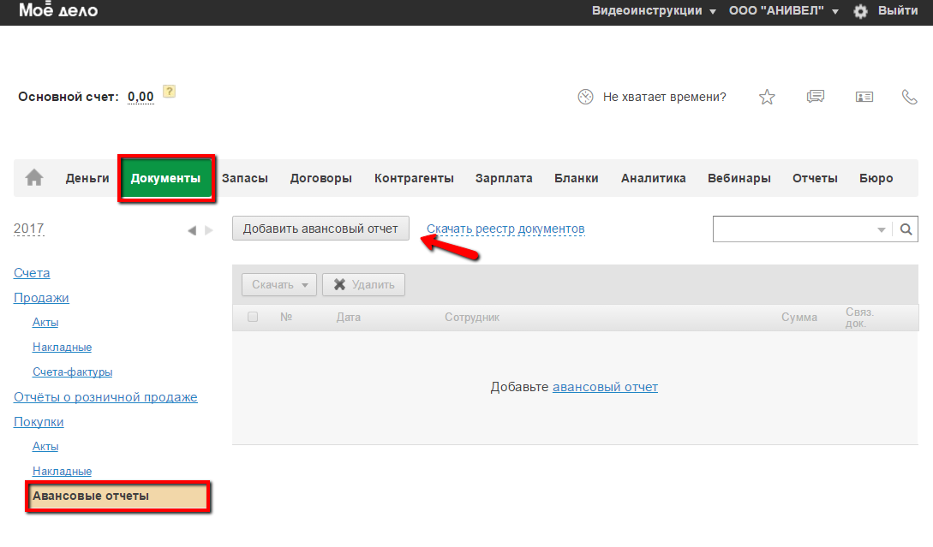The image size is (933, 547).
Task: Sort by the Сотрудник column header
Action: pos(472,318)
